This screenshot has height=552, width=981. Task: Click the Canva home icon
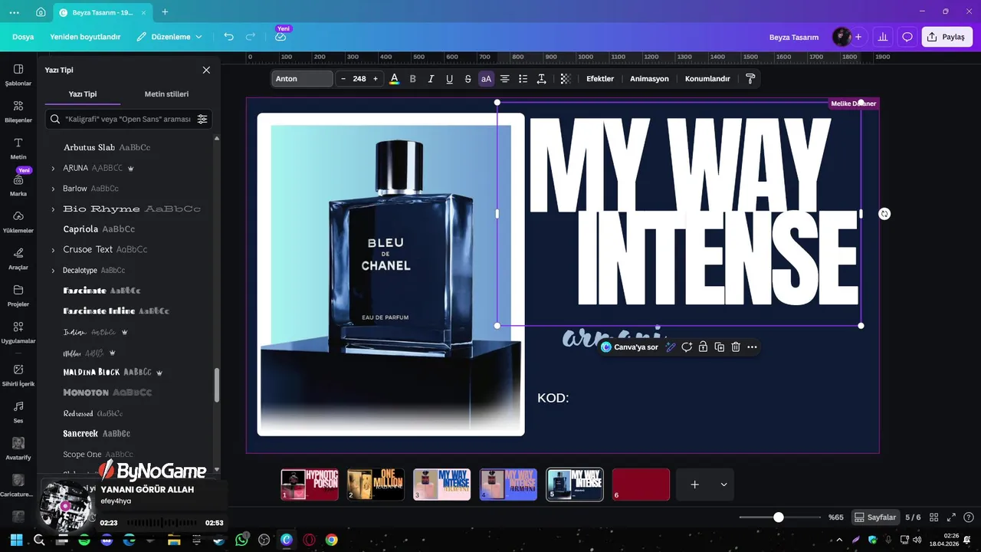(41, 12)
